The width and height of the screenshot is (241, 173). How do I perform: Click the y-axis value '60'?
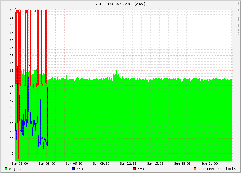[x=11, y=71]
